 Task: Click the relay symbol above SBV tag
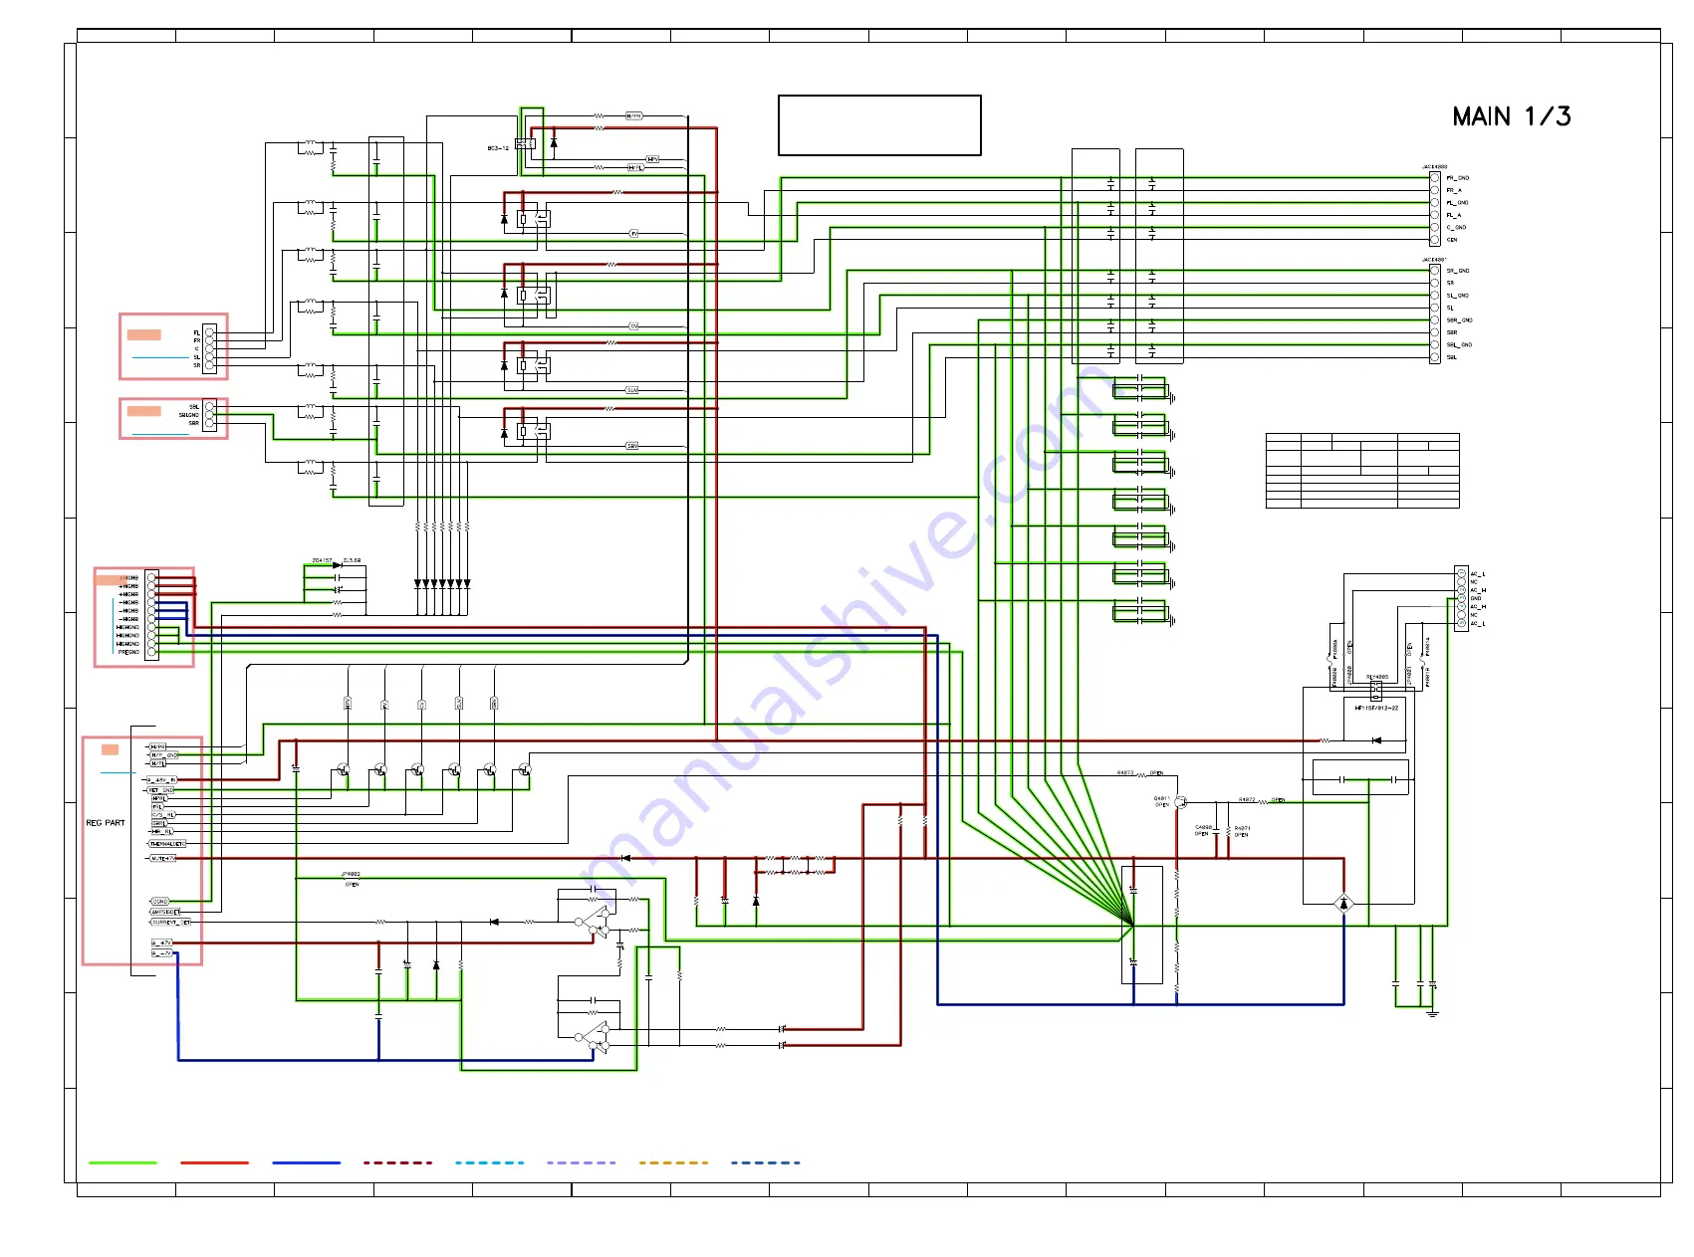534,431
